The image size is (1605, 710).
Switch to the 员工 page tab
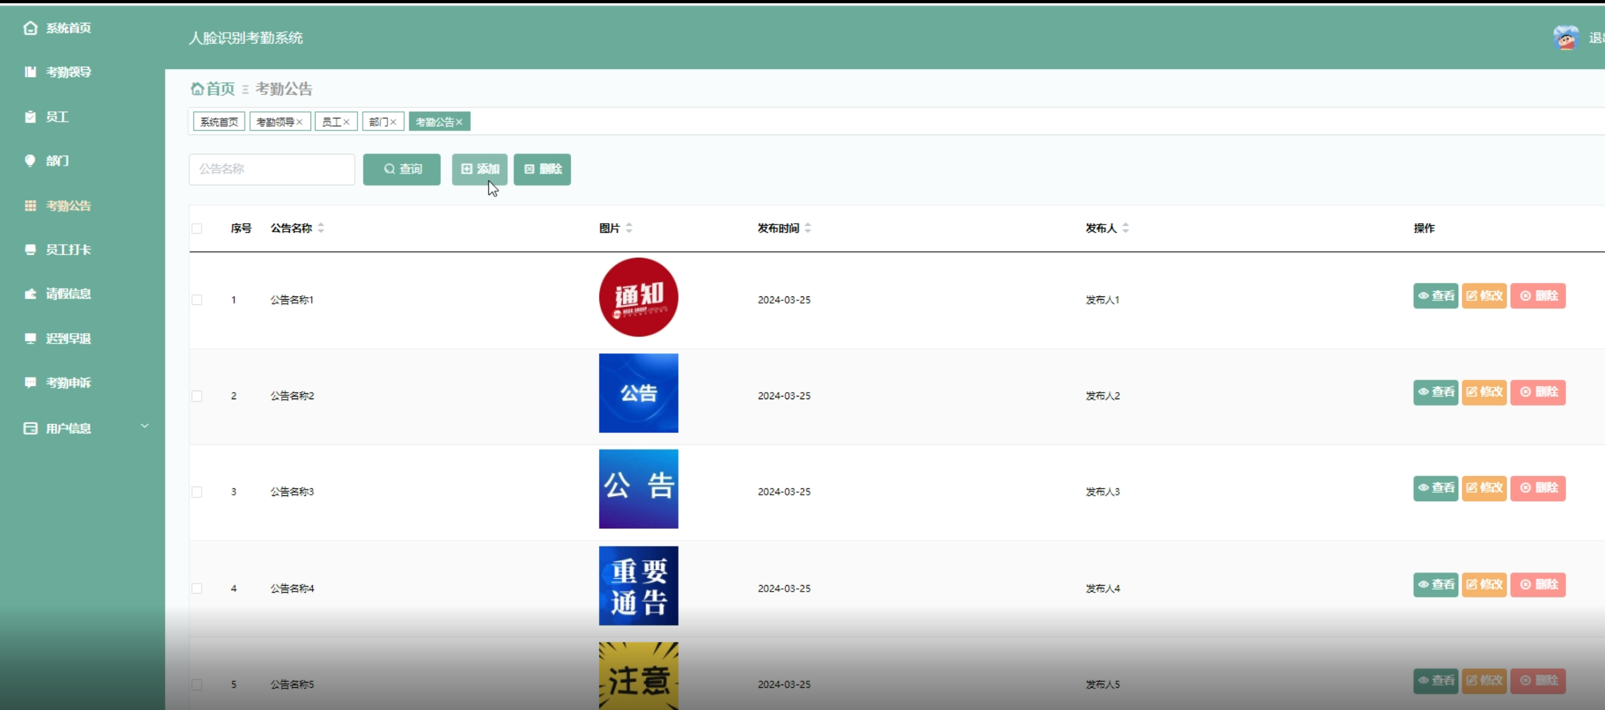(331, 122)
